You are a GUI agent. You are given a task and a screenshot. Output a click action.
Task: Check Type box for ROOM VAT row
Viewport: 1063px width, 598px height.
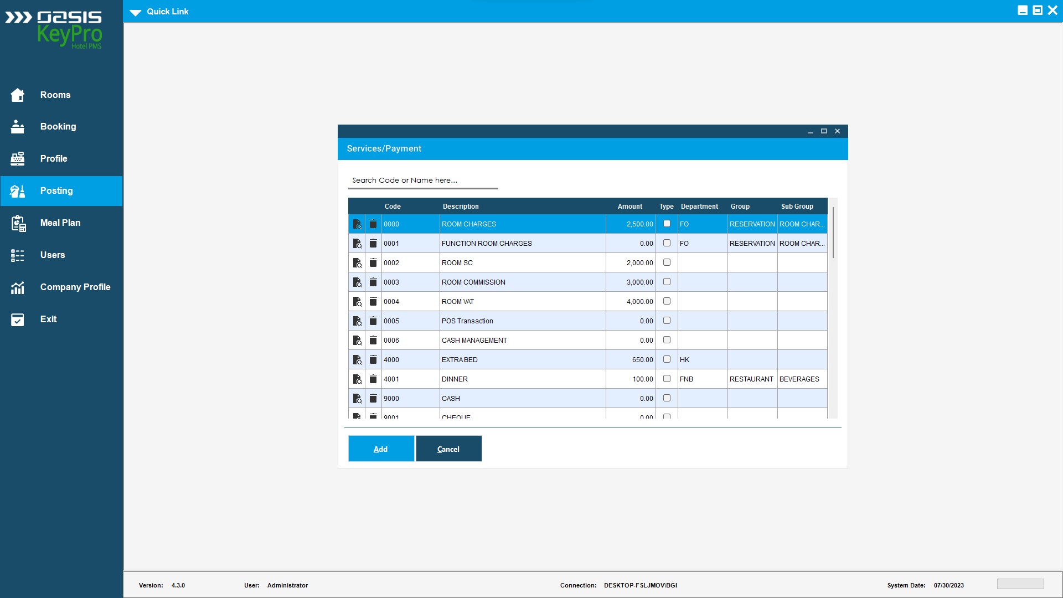pyautogui.click(x=667, y=301)
